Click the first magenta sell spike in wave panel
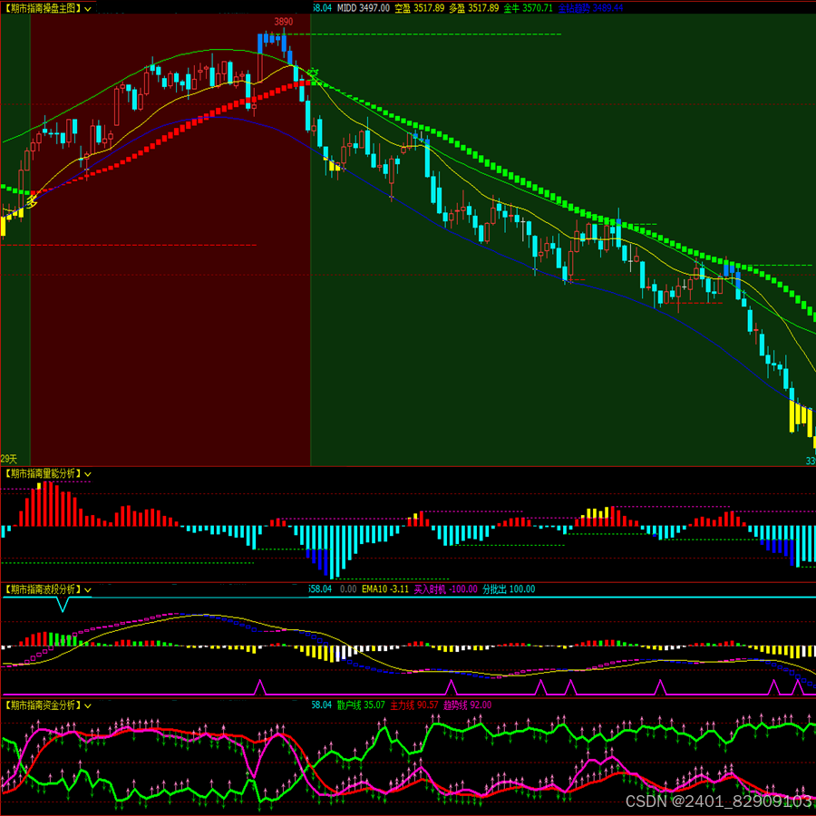This screenshot has width=816, height=816. click(x=259, y=687)
